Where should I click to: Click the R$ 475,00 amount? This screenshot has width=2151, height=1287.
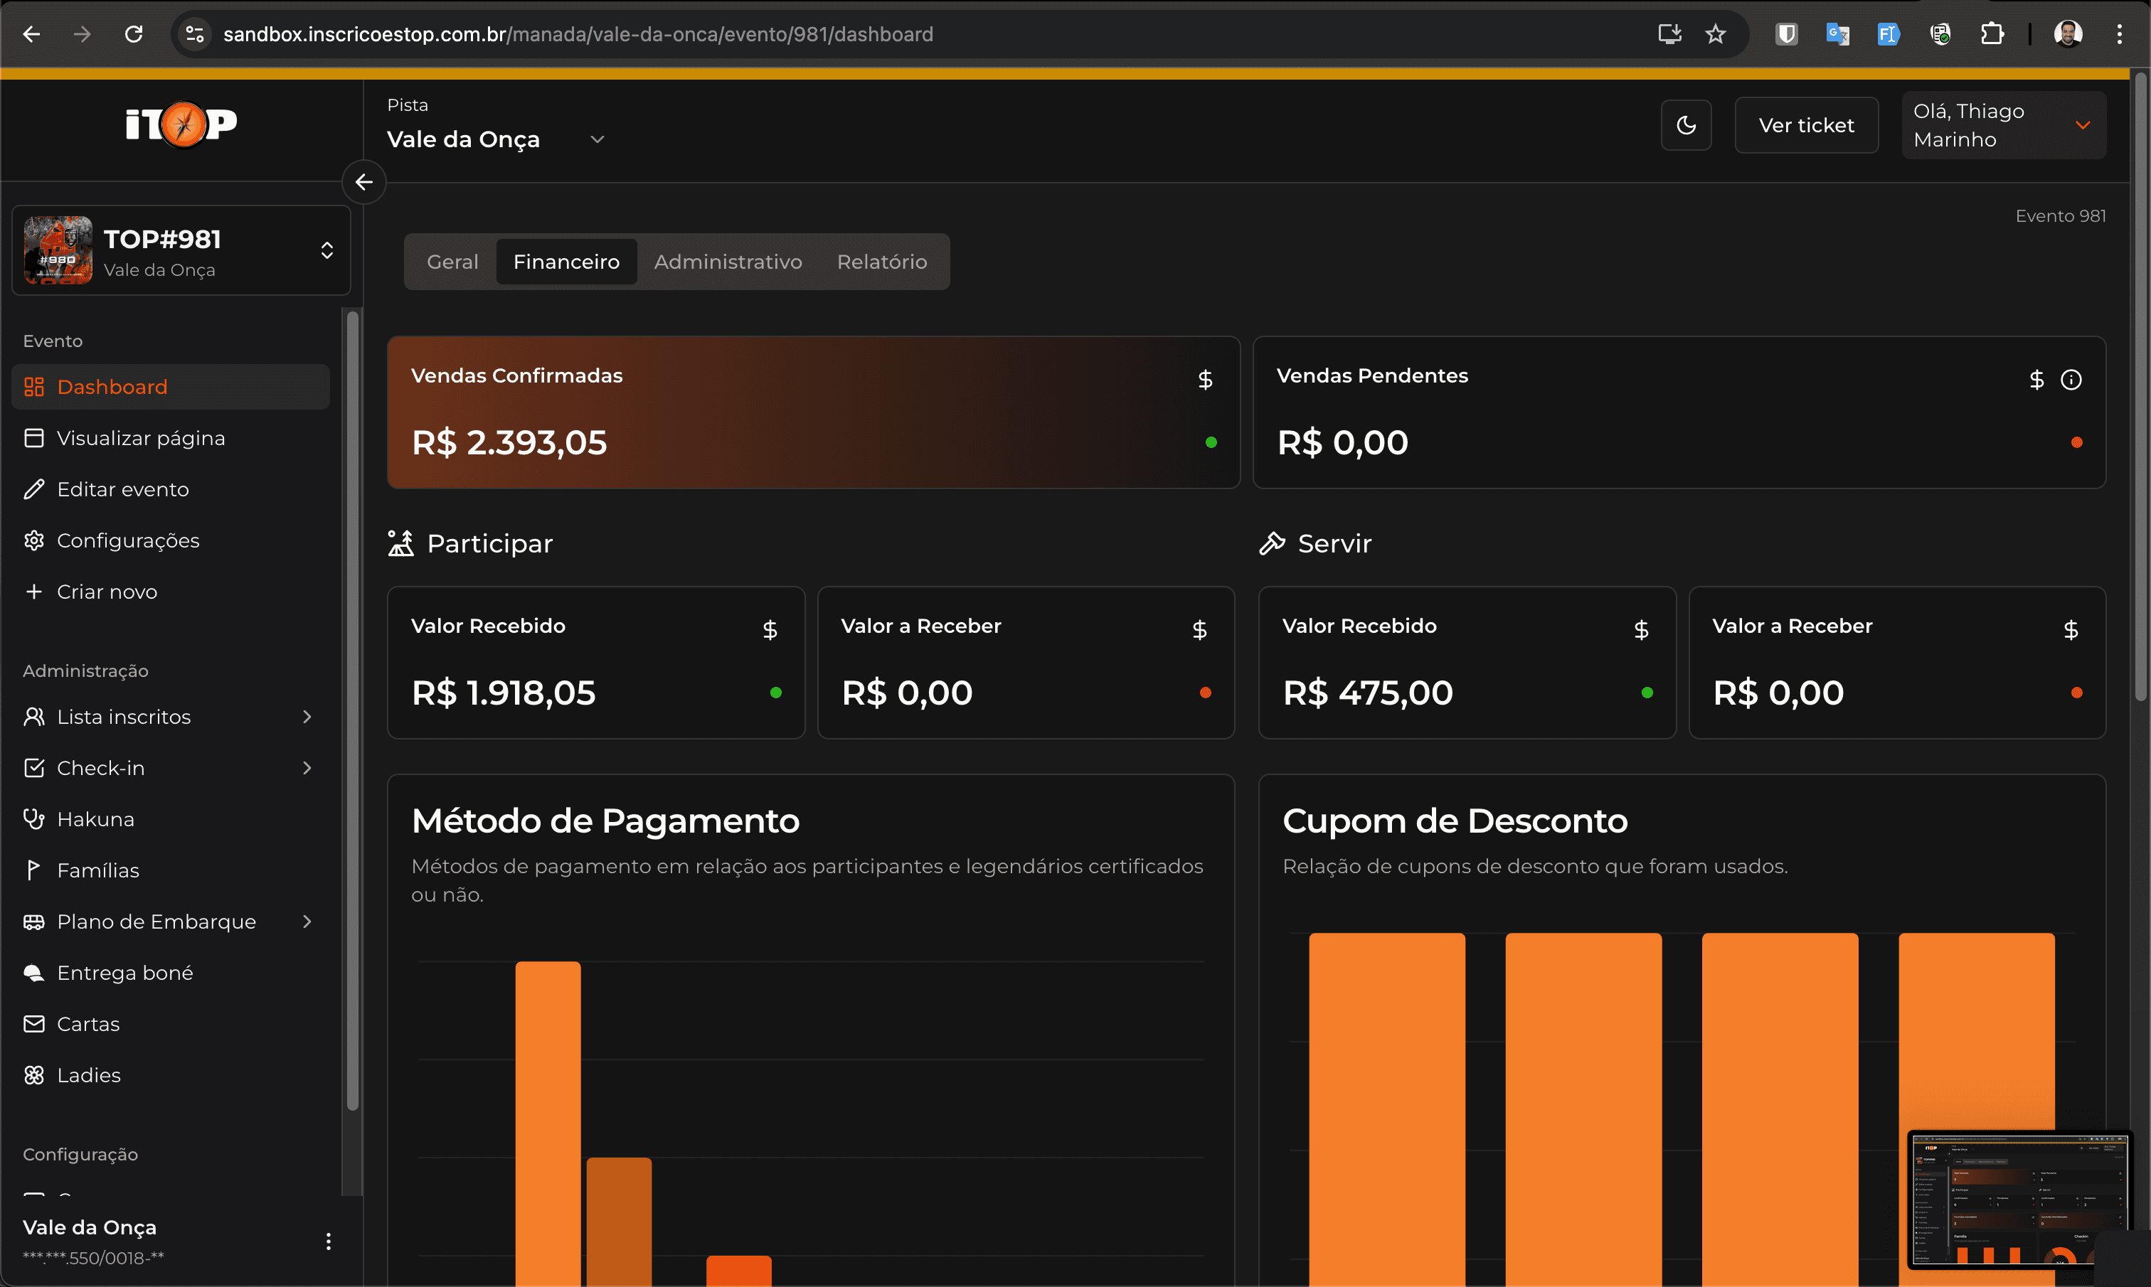1368,692
